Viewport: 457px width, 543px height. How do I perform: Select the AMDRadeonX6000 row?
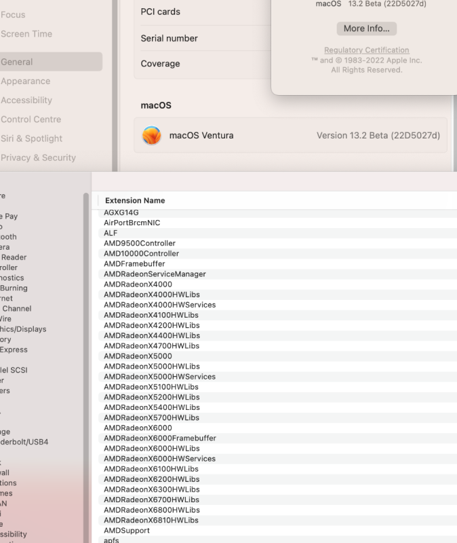pyautogui.click(x=277, y=428)
